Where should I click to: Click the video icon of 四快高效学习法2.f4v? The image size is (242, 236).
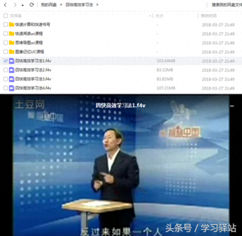point(12,70)
